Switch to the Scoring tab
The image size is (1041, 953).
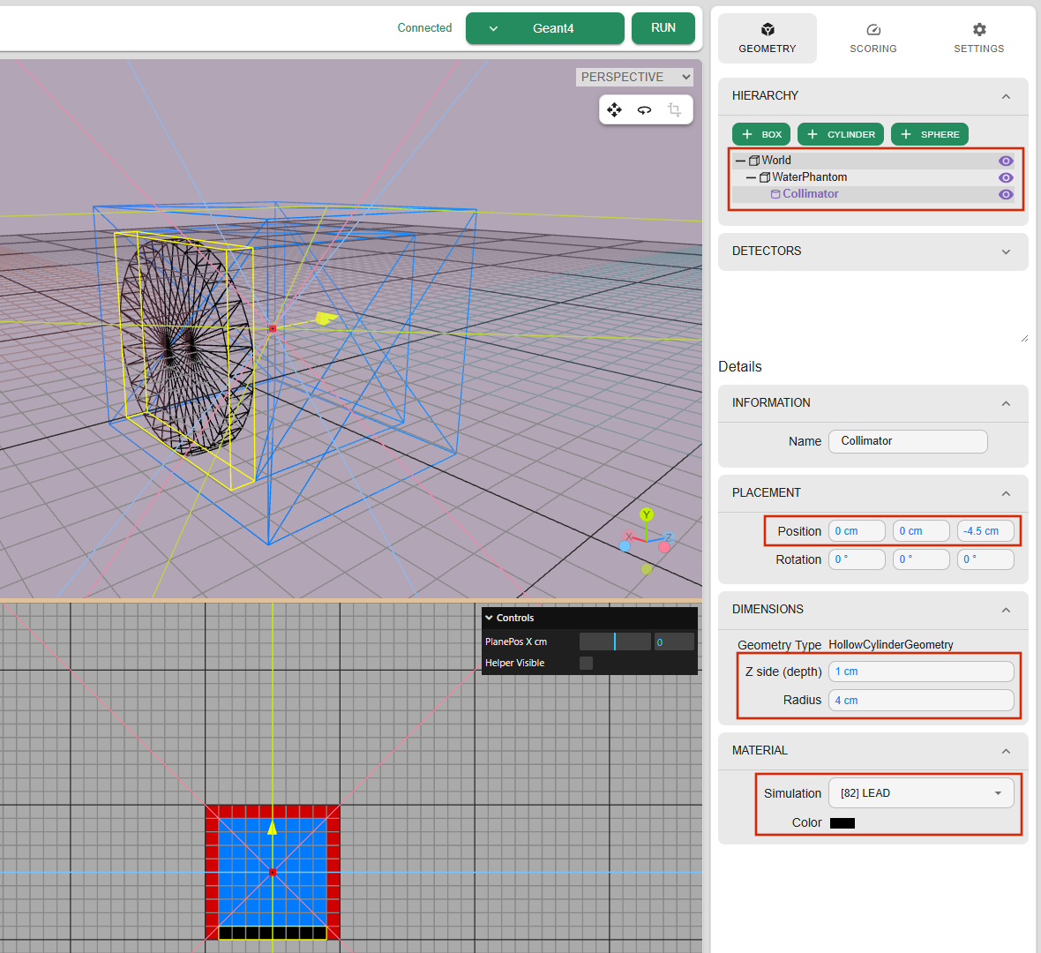tap(872, 38)
